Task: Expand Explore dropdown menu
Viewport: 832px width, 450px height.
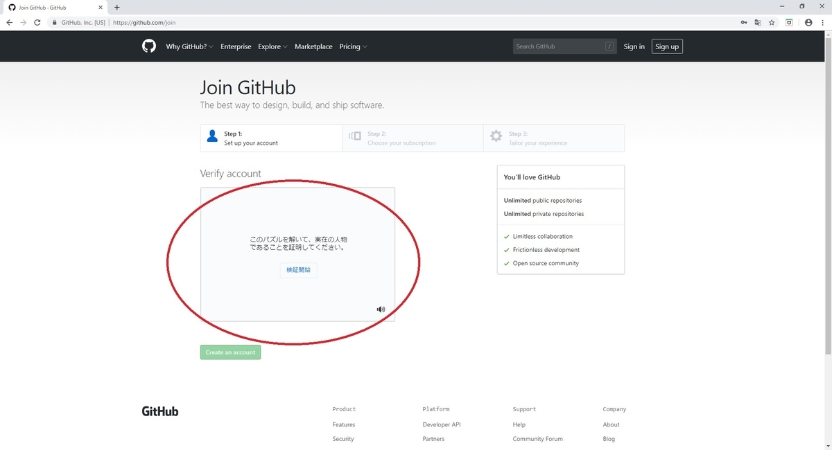Action: [272, 46]
